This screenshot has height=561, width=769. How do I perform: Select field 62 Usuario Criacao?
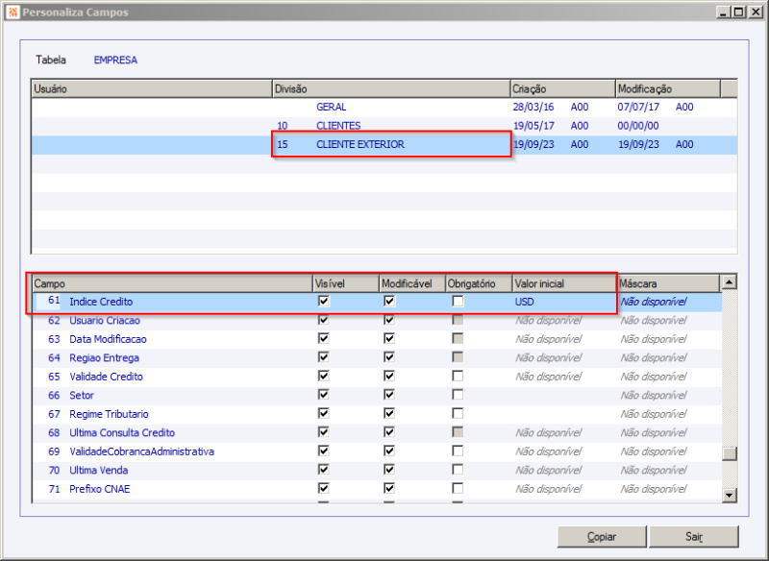pyautogui.click(x=377, y=321)
